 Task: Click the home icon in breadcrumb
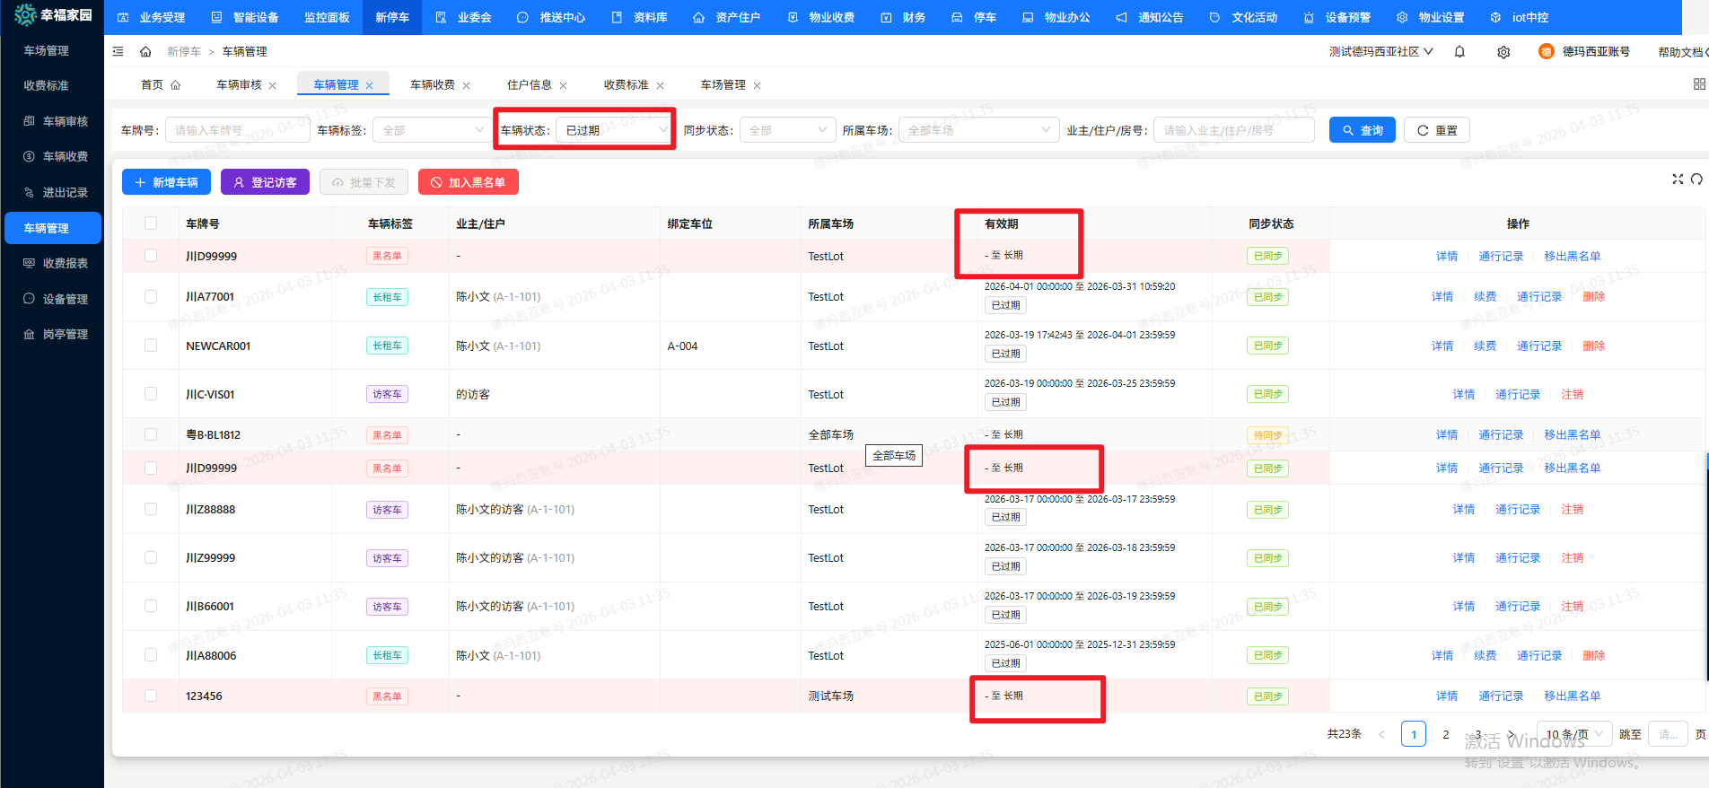click(x=145, y=52)
